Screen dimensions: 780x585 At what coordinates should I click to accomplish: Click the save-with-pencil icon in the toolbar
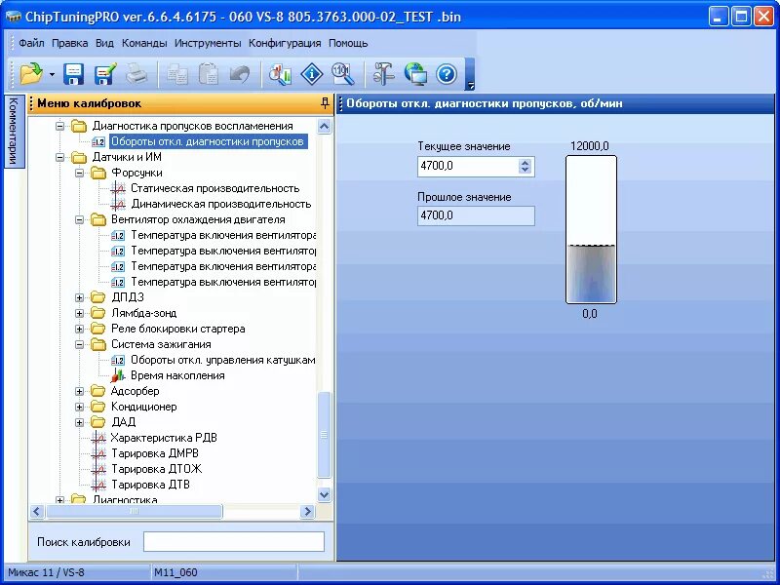pos(105,74)
